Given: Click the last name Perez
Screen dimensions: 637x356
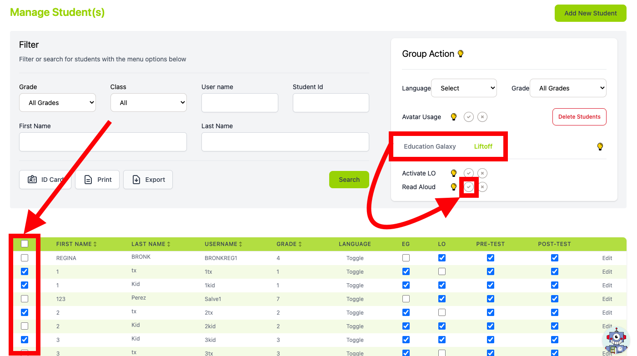Looking at the screenshot, I should coord(139,298).
